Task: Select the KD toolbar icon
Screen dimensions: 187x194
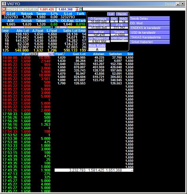Action: (26, 9)
